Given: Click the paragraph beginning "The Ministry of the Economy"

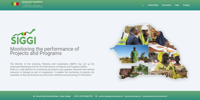Looking at the screenshot, I should 52,69.
